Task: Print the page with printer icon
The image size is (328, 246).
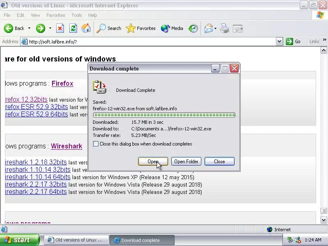Action: click(x=225, y=28)
